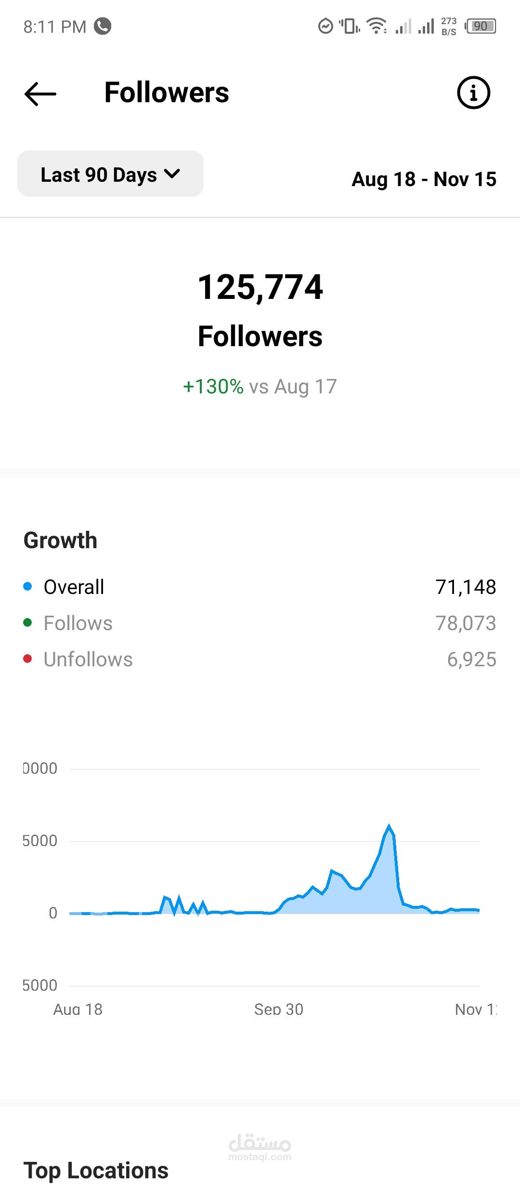Select the Aug 18 - Nov 15 date range
Viewport: 520px width, 1186px height.
[x=424, y=179]
